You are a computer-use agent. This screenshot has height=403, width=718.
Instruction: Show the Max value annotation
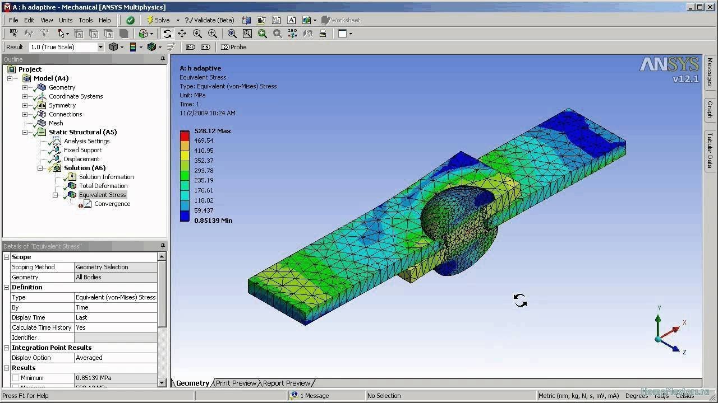[x=191, y=47]
